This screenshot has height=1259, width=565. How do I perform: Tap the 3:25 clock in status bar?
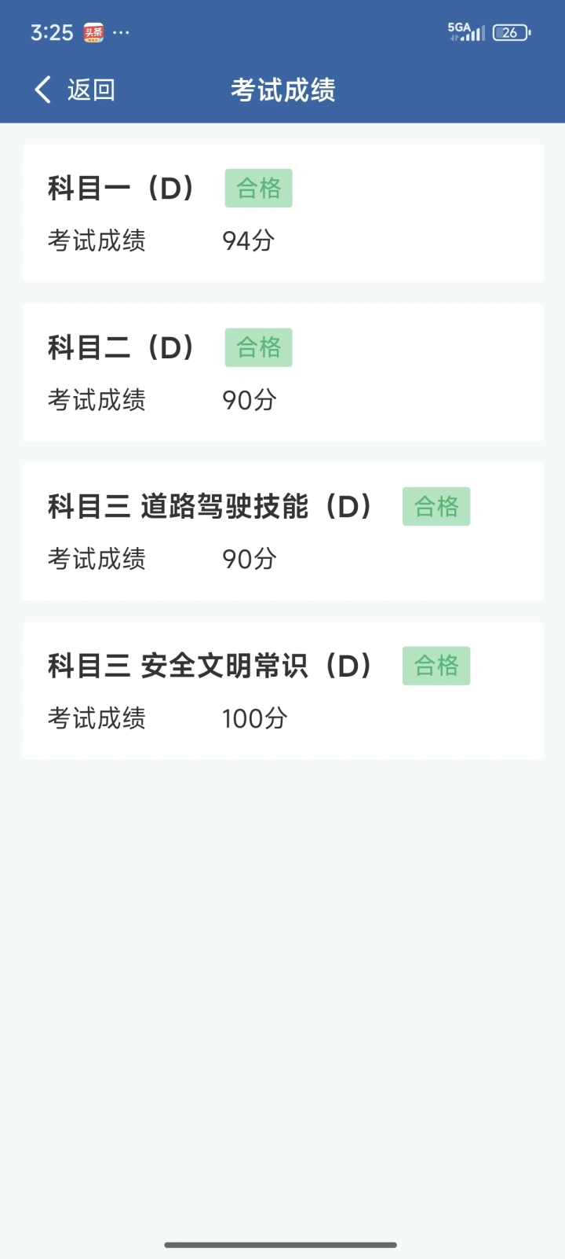coord(52,32)
